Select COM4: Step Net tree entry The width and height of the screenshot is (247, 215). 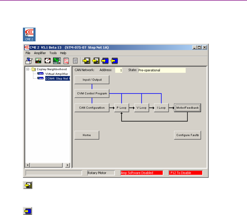point(57,78)
